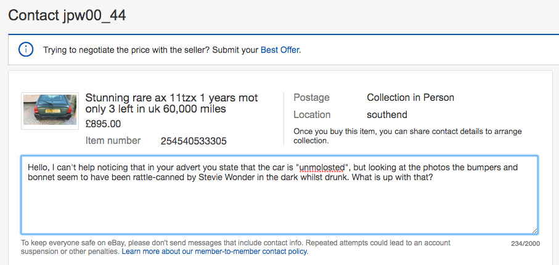Open the green car listing thumbnail

click(x=50, y=111)
